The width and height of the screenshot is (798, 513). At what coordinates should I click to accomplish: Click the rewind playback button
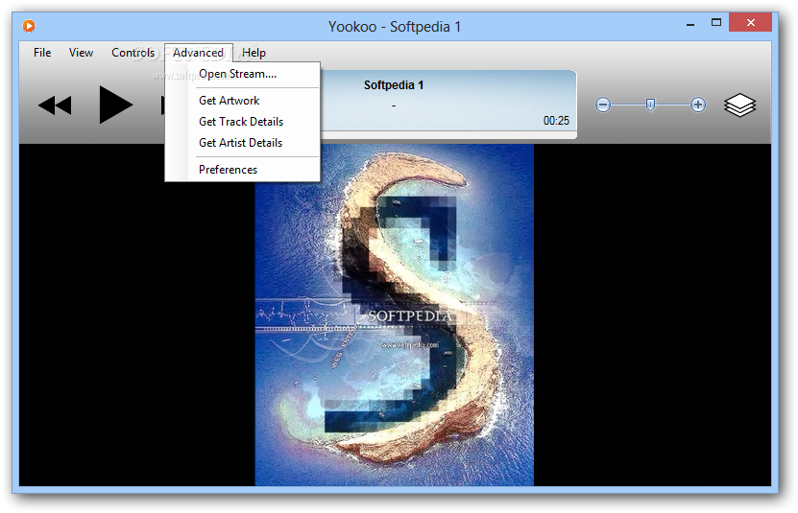(55, 105)
